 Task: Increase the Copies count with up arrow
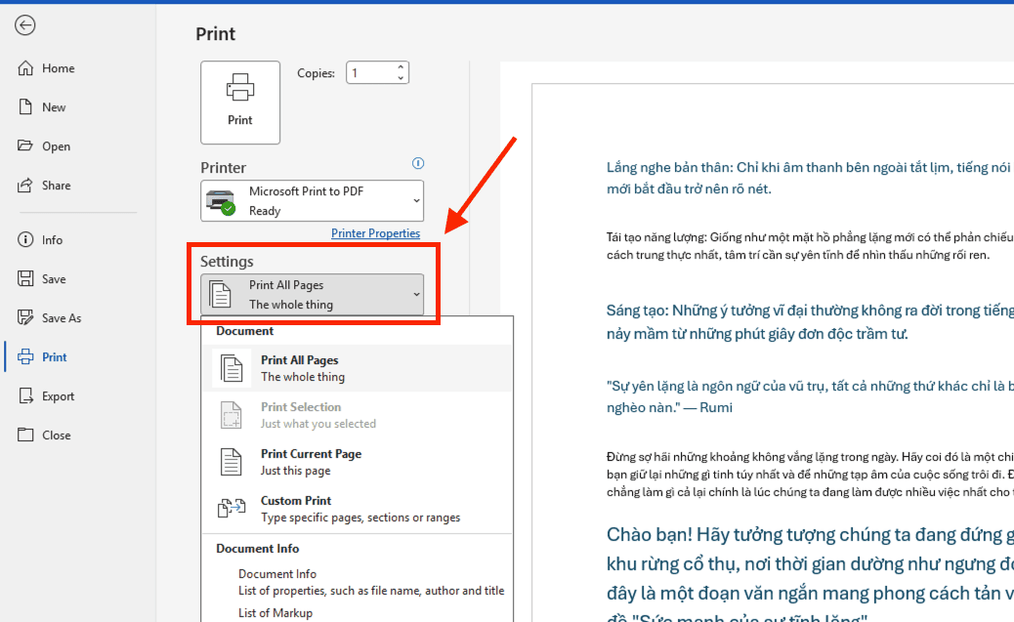401,67
